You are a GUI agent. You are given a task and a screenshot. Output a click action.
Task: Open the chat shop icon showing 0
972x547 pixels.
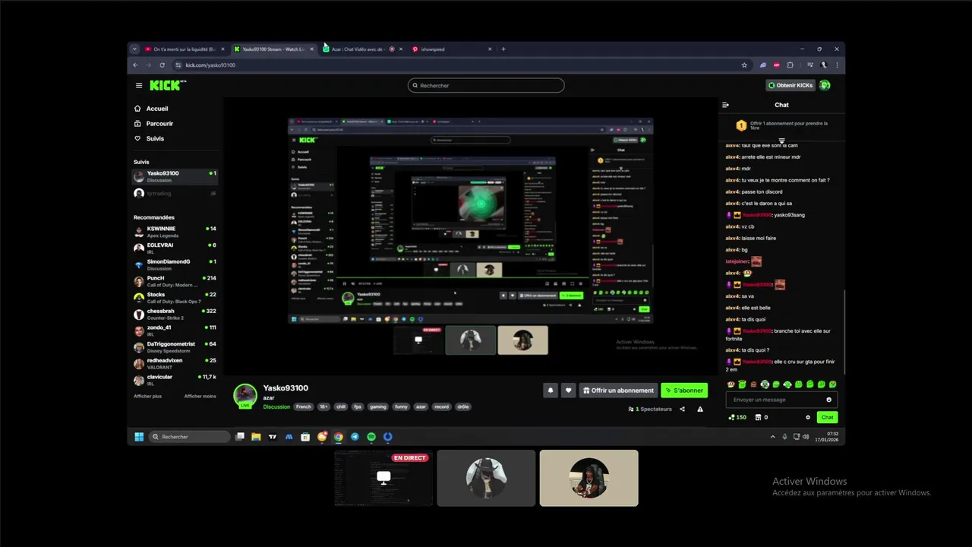pos(762,417)
